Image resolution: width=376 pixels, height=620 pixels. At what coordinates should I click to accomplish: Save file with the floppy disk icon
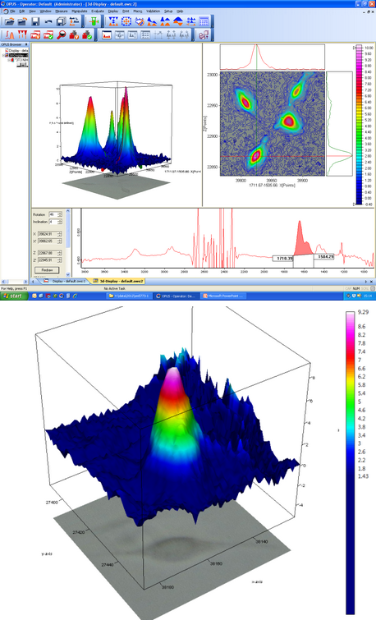[x=35, y=21]
